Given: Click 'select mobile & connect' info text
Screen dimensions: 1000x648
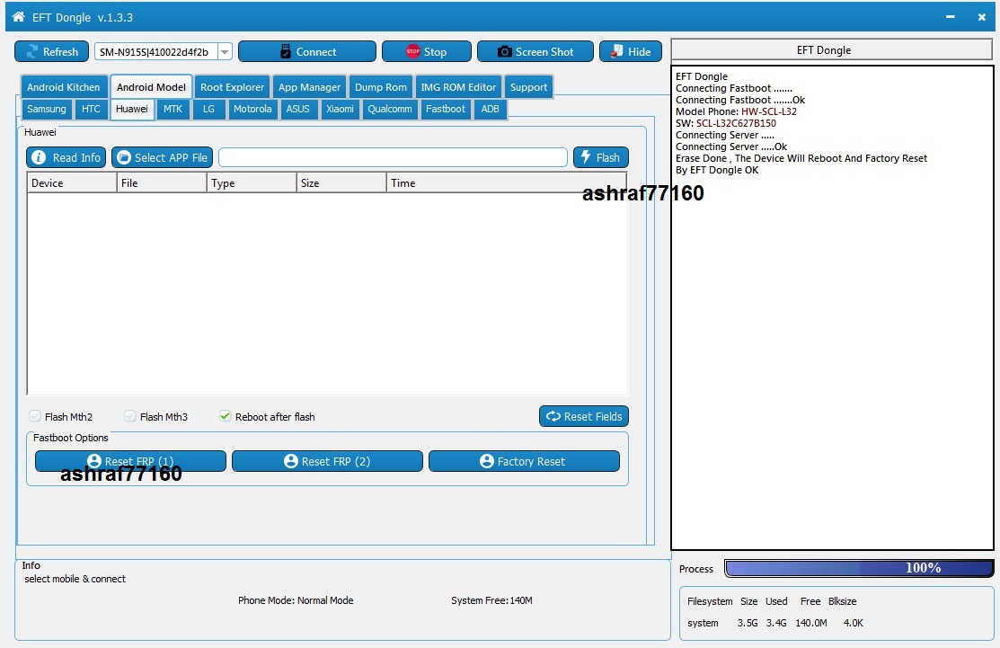Looking at the screenshot, I should pyautogui.click(x=75, y=579).
